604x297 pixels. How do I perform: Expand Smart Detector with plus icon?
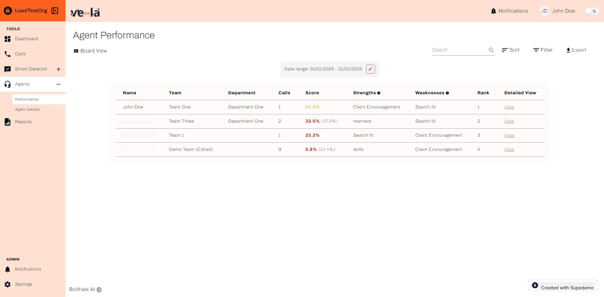click(x=58, y=69)
